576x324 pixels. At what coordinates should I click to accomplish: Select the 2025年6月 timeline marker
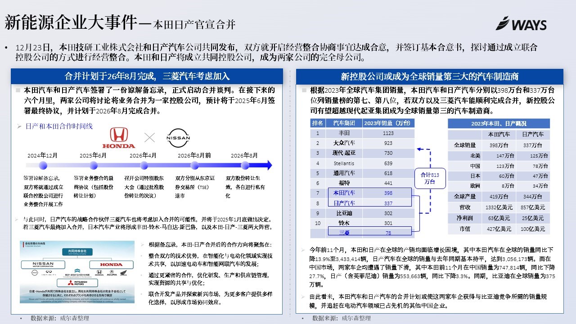pos(94,165)
